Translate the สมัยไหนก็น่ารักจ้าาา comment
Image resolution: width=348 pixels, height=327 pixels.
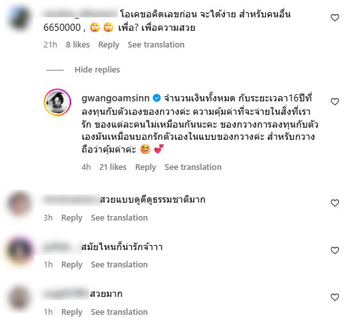(x=119, y=265)
